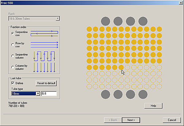Uncheck the Define last tube checkbox
The height and width of the screenshot is (126, 184).
coord(13,83)
